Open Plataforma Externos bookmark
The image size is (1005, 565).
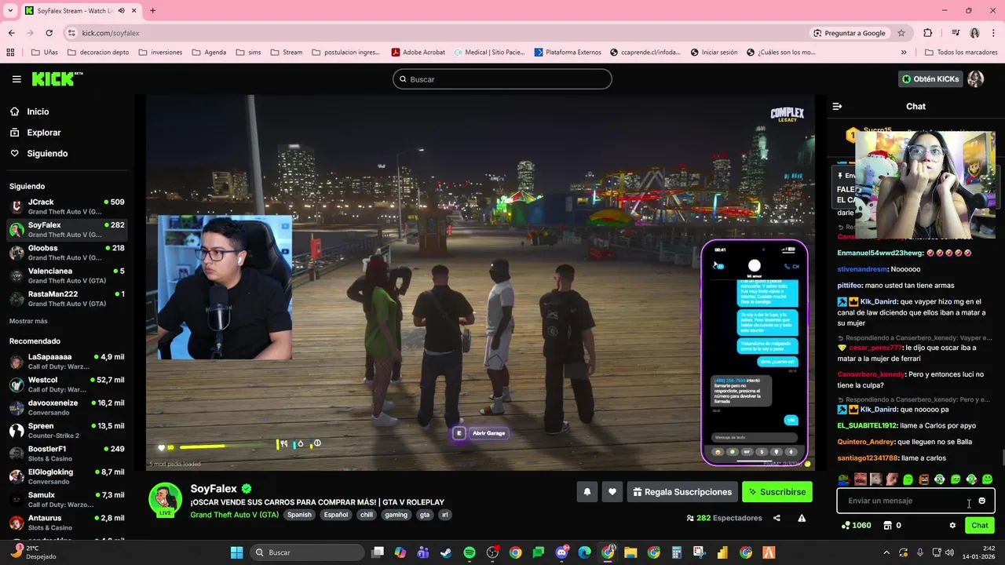pyautogui.click(x=568, y=53)
